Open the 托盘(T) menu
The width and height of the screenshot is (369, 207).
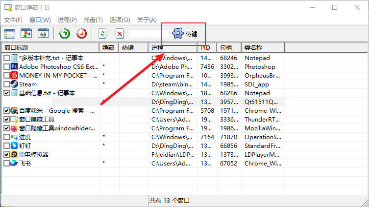pyautogui.click(x=93, y=20)
